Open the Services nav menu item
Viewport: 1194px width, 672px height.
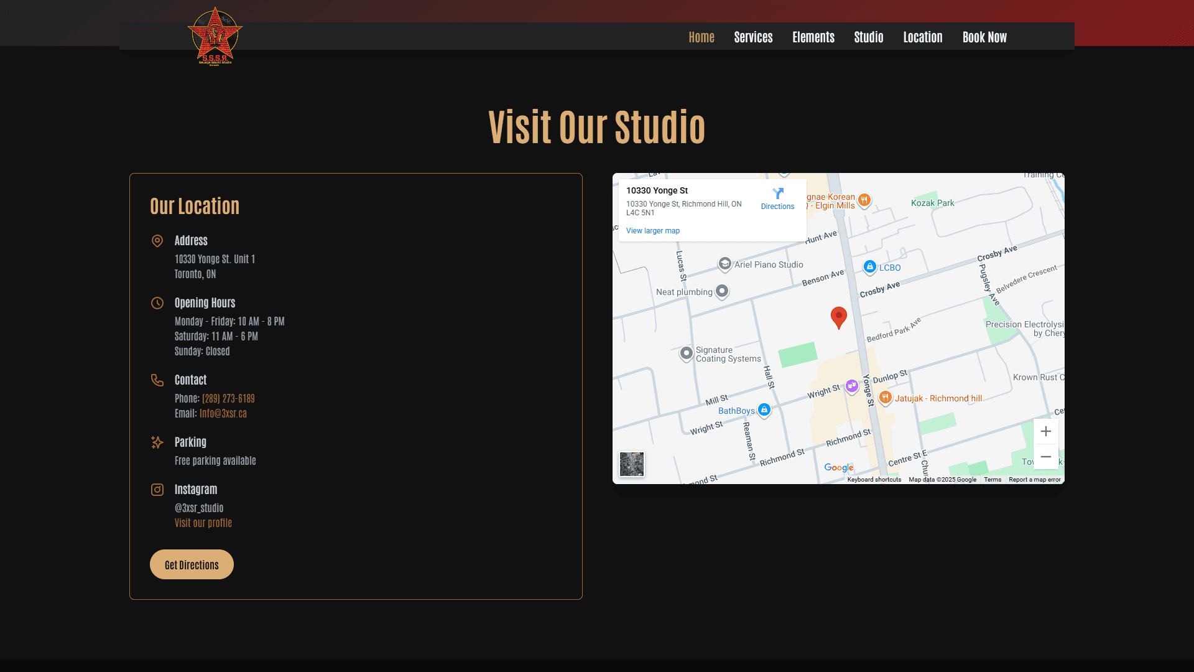753,37
